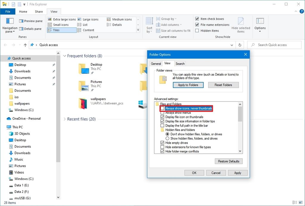Click the refresh icon in address bar
The width and height of the screenshot is (305, 206).
click(240, 45)
